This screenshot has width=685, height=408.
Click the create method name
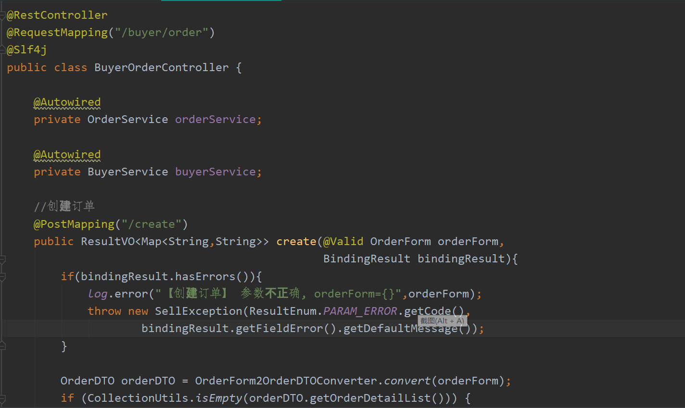296,242
